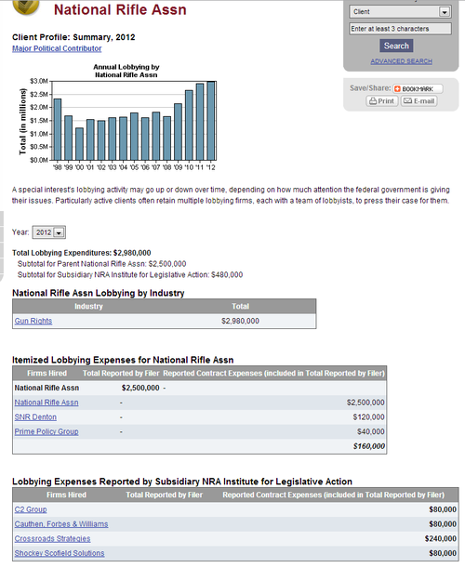
Task: Click the italic $160,000 subtotal
Action: (369, 446)
